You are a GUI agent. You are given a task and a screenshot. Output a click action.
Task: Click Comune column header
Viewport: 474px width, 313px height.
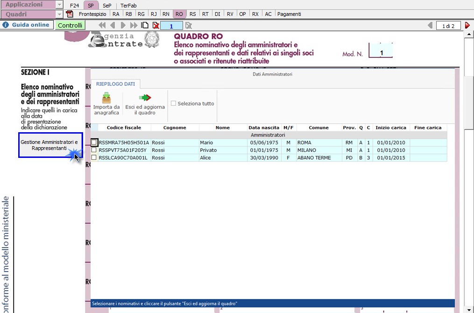coord(318,128)
